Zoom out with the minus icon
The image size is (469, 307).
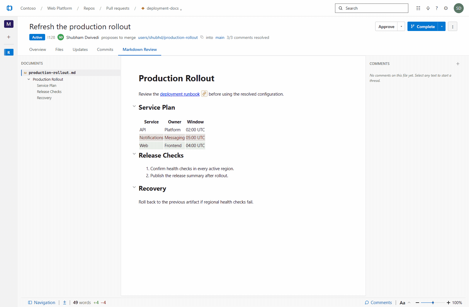click(417, 303)
